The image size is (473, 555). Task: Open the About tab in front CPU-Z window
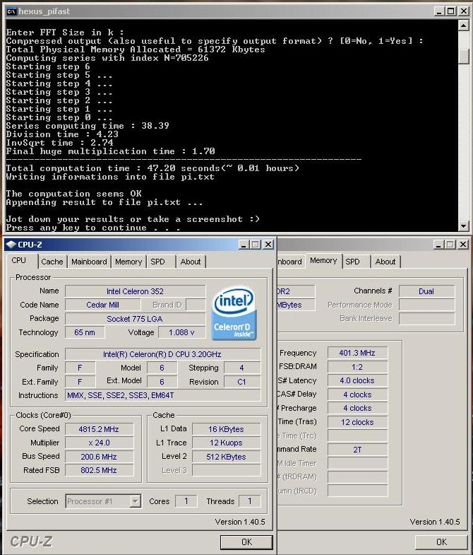pos(191,262)
